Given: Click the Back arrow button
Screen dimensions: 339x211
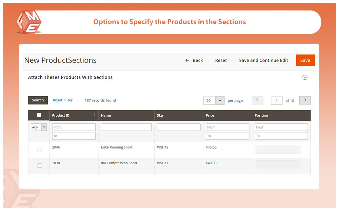Looking at the screenshot, I should pos(194,61).
